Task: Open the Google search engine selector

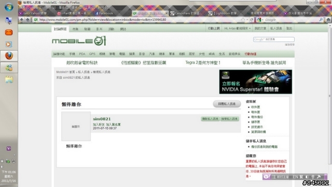Action: (260, 20)
